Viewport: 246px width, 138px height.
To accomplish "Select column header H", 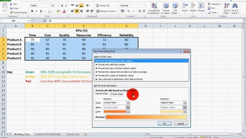I will pyautogui.click(x=145, y=26).
